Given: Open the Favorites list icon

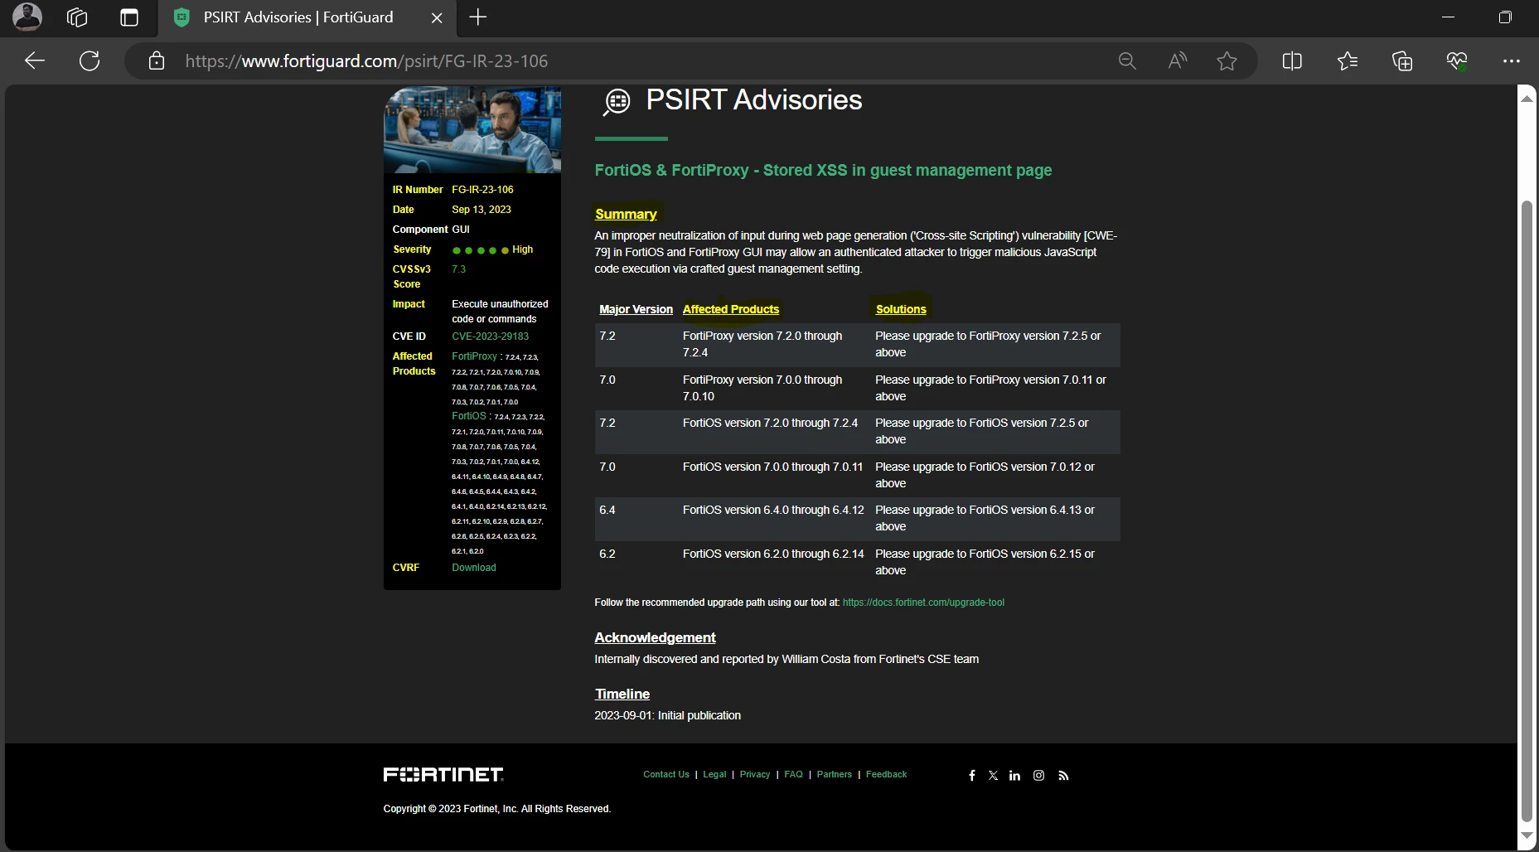Looking at the screenshot, I should coord(1348,61).
